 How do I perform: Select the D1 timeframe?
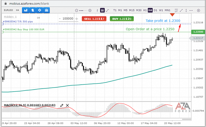[x=156, y=10]
